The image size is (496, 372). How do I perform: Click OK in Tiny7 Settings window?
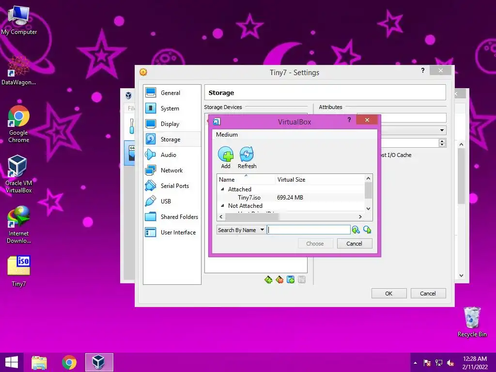[x=389, y=294]
